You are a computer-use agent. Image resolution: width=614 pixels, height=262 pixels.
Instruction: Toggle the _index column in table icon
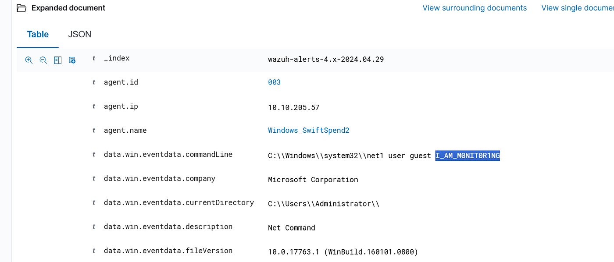58,60
